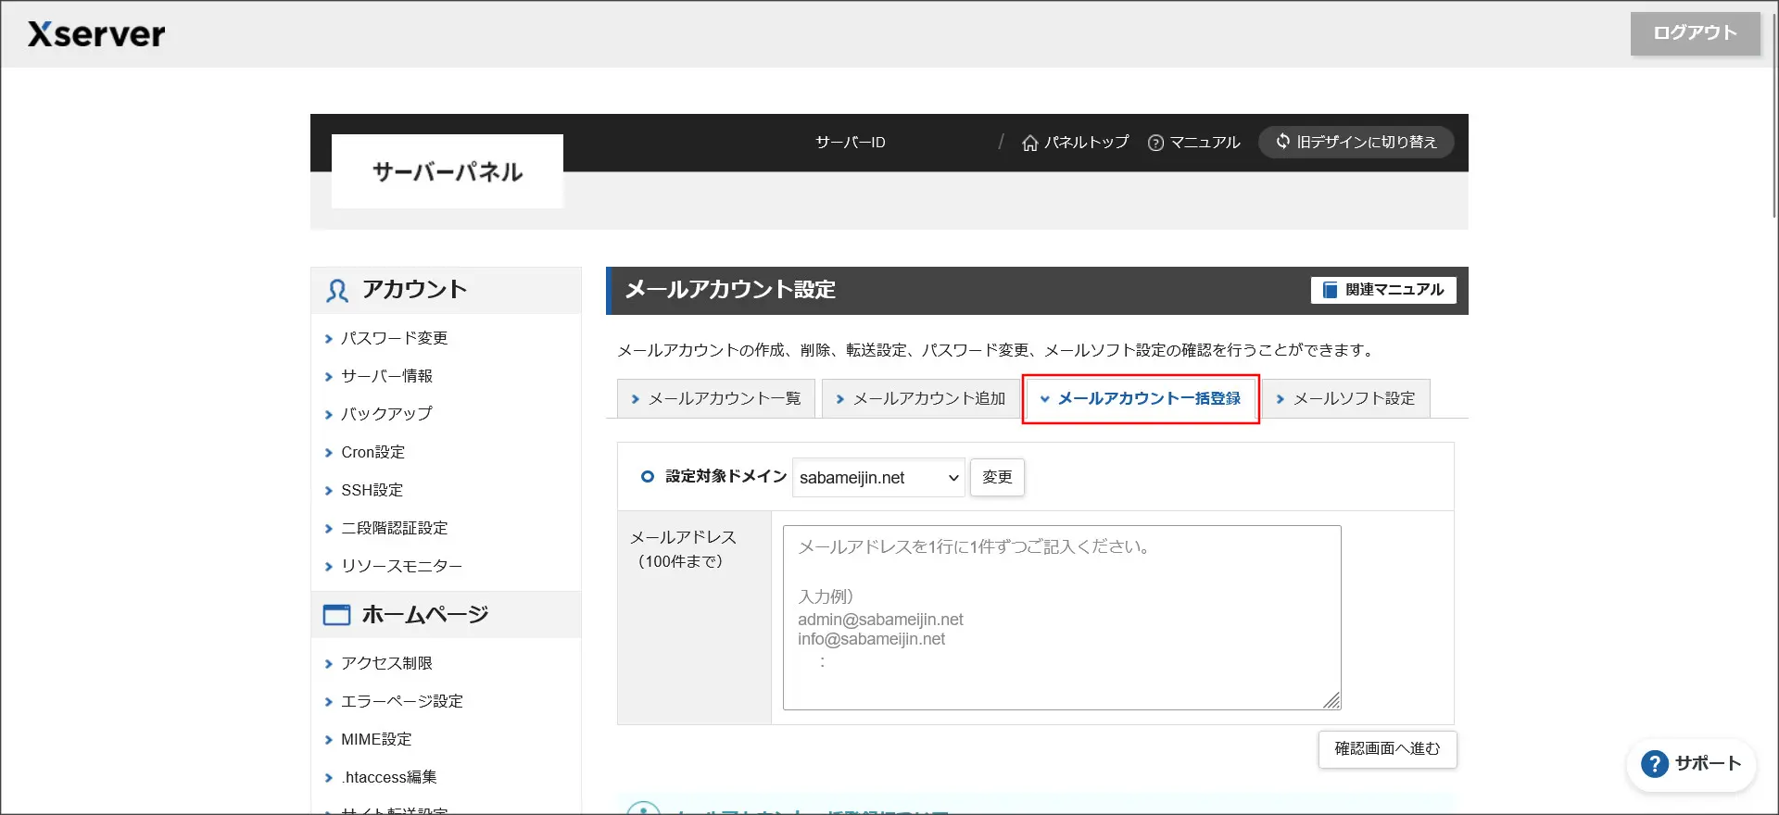Viewport: 1779px width, 815px height.
Task: Click the メールアドレス textarea
Action: pyautogui.click(x=1062, y=618)
